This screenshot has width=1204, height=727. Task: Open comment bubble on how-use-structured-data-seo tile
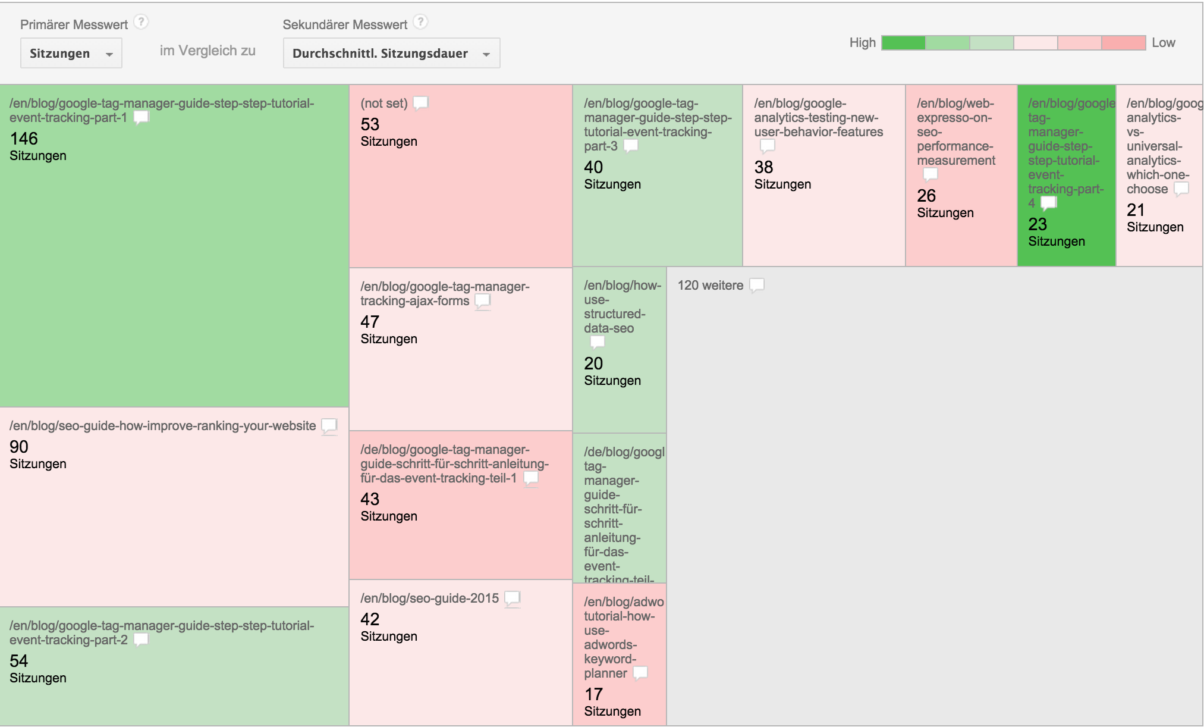pyautogui.click(x=596, y=341)
